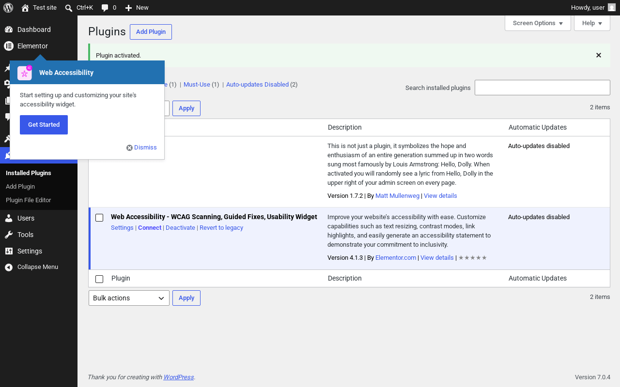Filter by Auto-updates Disabled

click(257, 84)
